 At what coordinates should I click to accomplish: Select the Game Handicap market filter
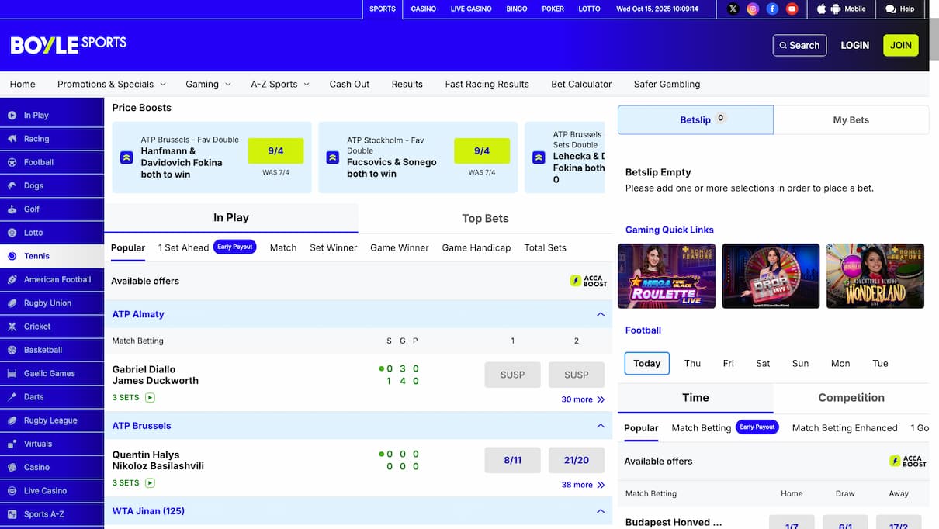coord(476,247)
